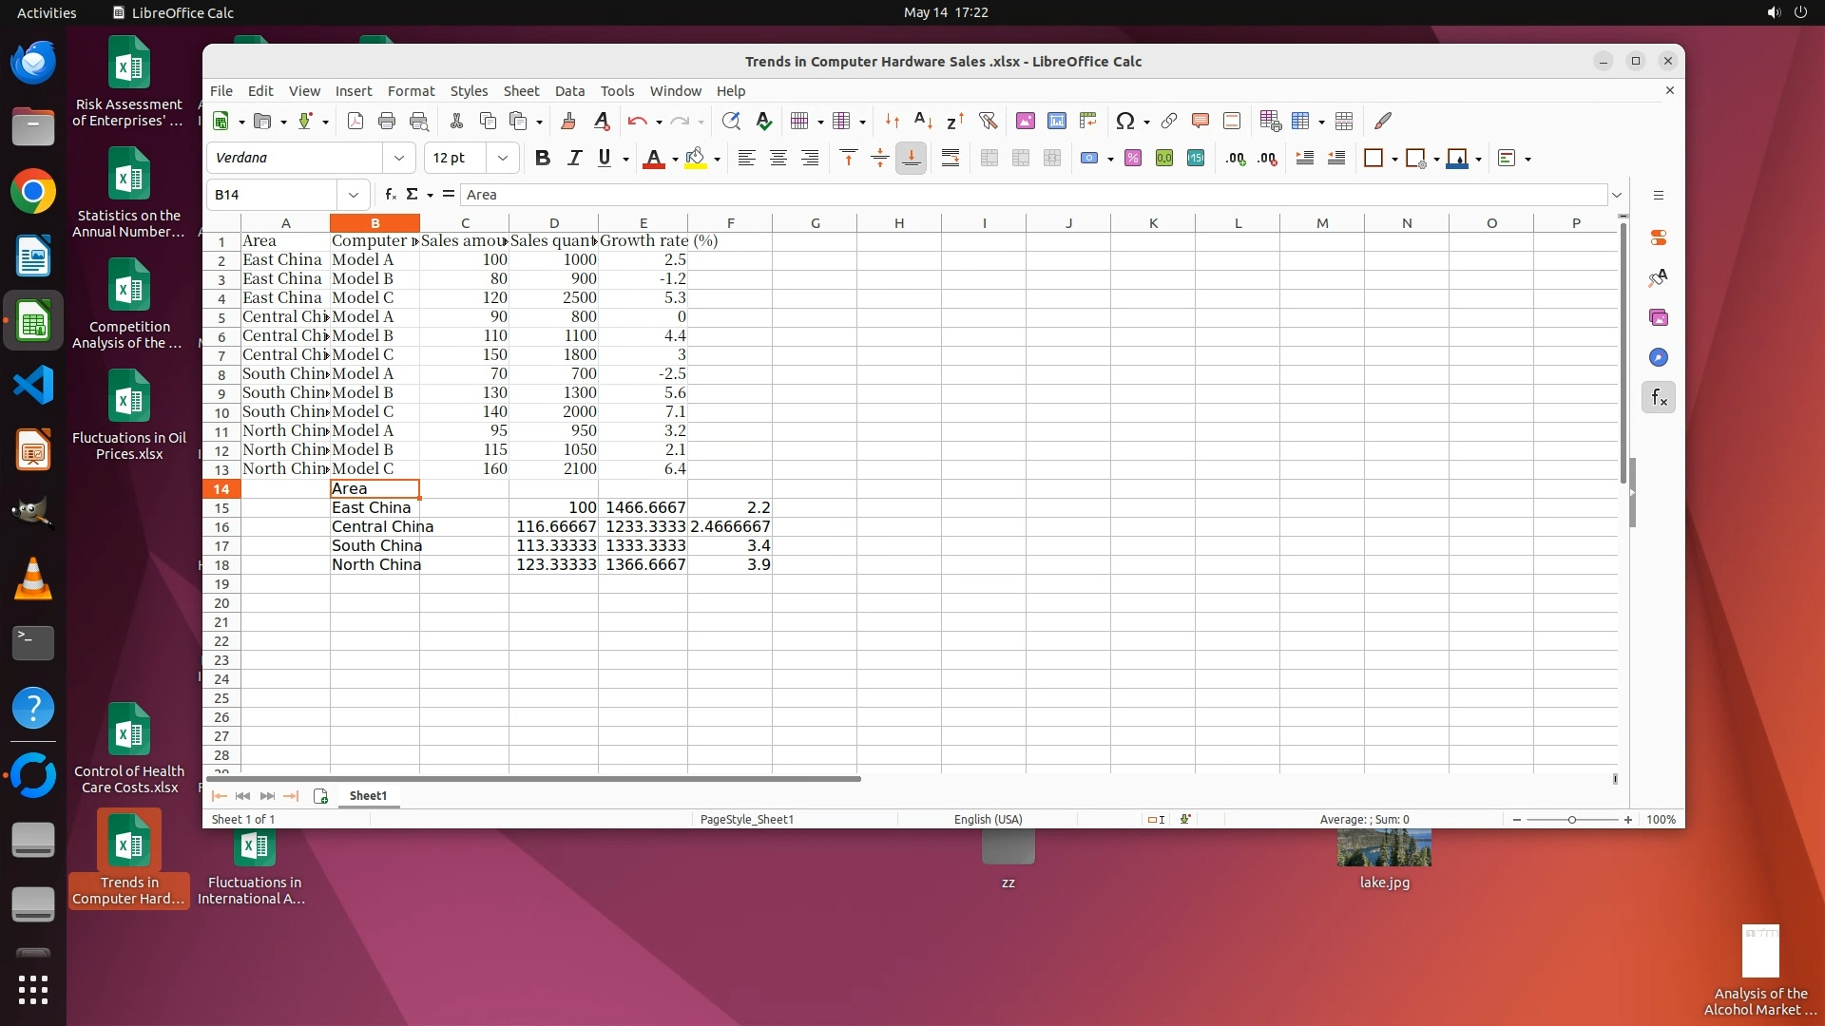Click the Function Wizard button
1825x1026 pixels.
coord(390,195)
